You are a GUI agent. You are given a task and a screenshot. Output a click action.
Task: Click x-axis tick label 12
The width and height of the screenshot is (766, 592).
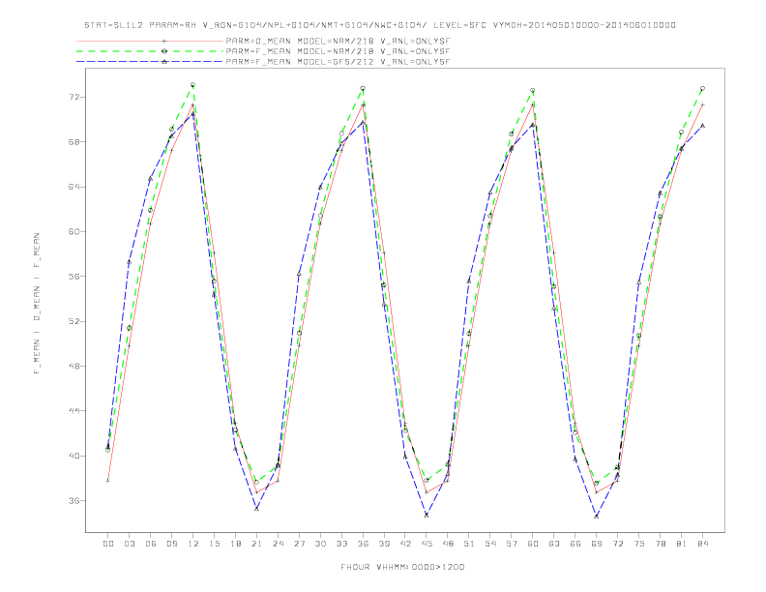[x=193, y=544]
